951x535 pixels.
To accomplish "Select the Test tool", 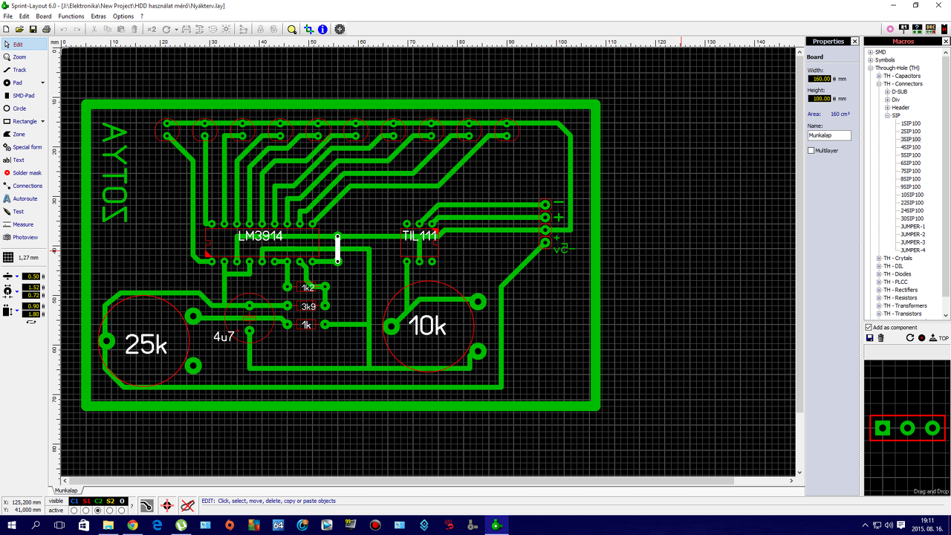I will (22, 212).
